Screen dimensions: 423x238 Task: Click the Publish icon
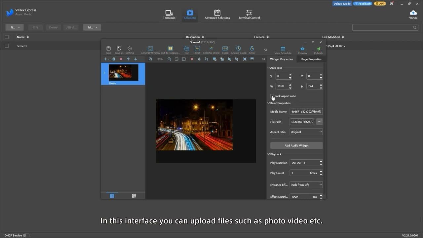click(318, 49)
